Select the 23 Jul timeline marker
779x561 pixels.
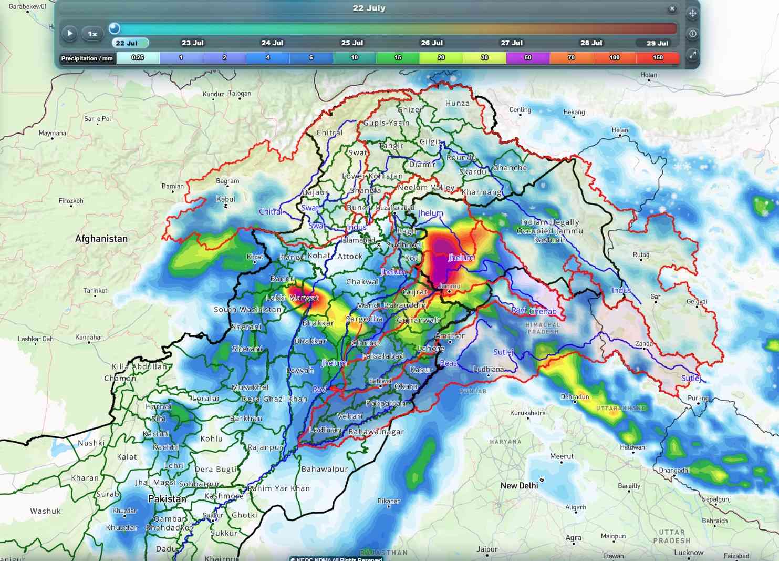tap(192, 43)
